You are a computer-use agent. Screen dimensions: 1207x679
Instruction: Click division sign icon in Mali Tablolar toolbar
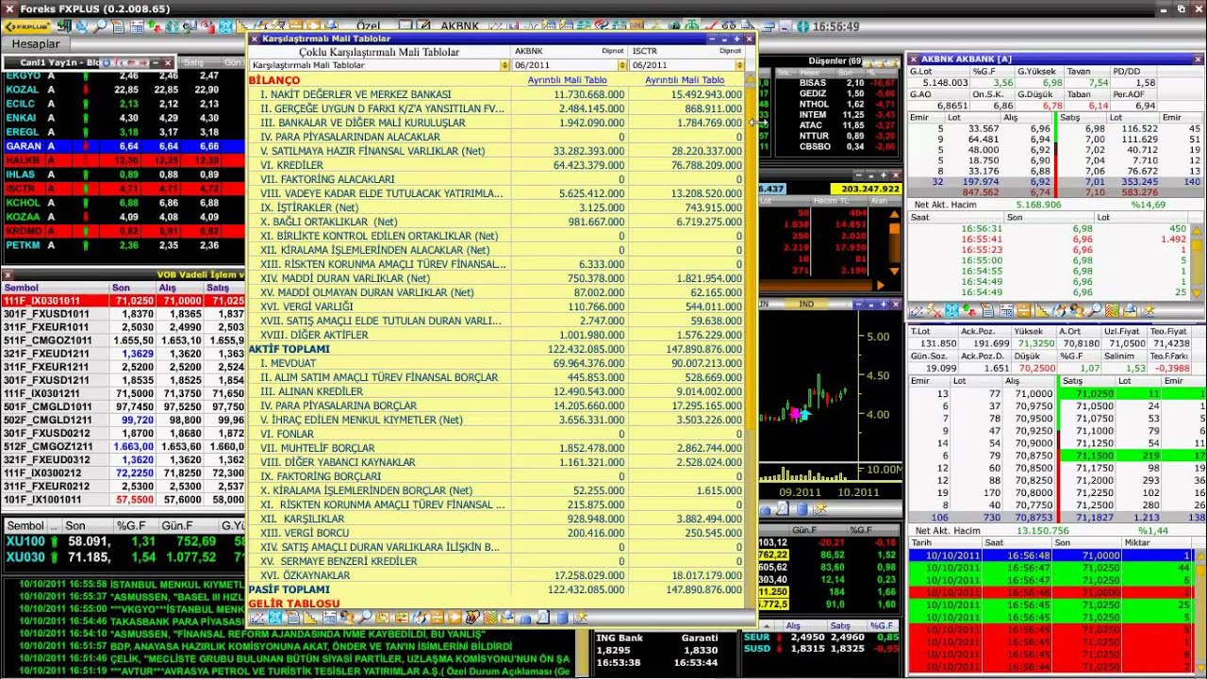(x=437, y=618)
